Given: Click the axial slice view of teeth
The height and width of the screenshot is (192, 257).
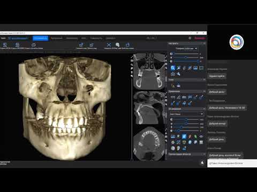Looking at the screenshot, I should pos(148,143).
